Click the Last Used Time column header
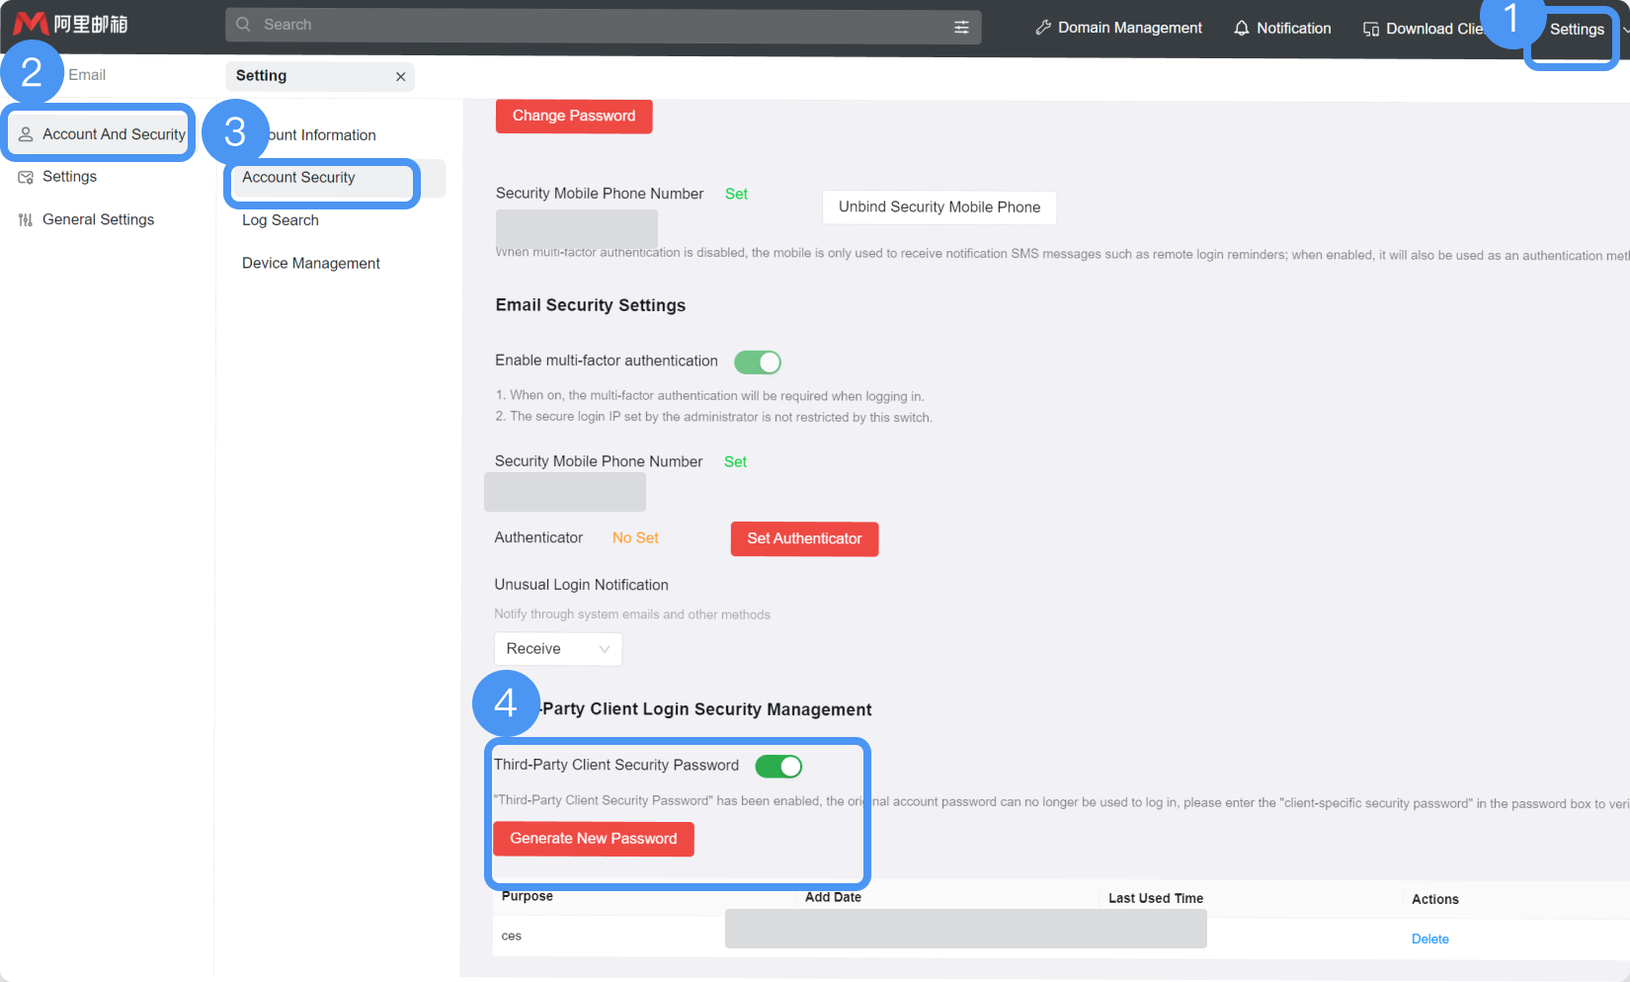Viewport: 1630px width, 982px height. (1156, 898)
